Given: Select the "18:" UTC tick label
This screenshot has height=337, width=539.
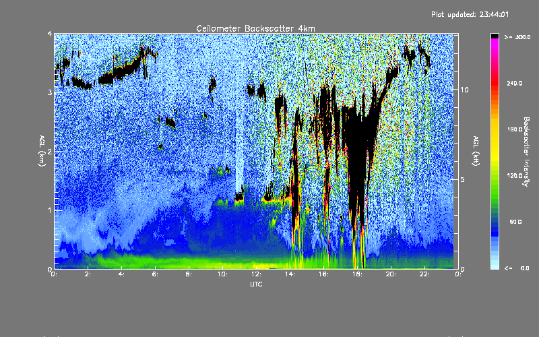Looking at the screenshot, I should pyautogui.click(x=357, y=274).
